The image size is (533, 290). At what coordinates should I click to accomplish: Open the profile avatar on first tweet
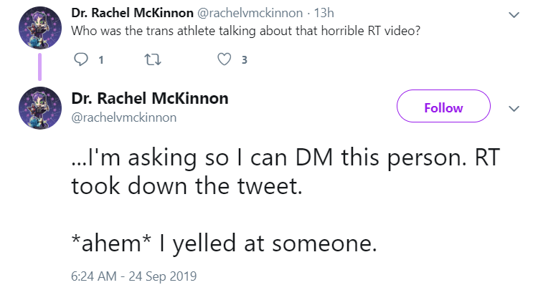coord(40,28)
